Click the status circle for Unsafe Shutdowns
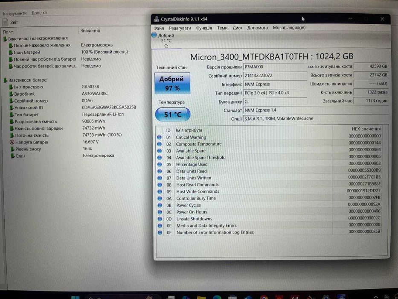 pyautogui.click(x=160, y=219)
